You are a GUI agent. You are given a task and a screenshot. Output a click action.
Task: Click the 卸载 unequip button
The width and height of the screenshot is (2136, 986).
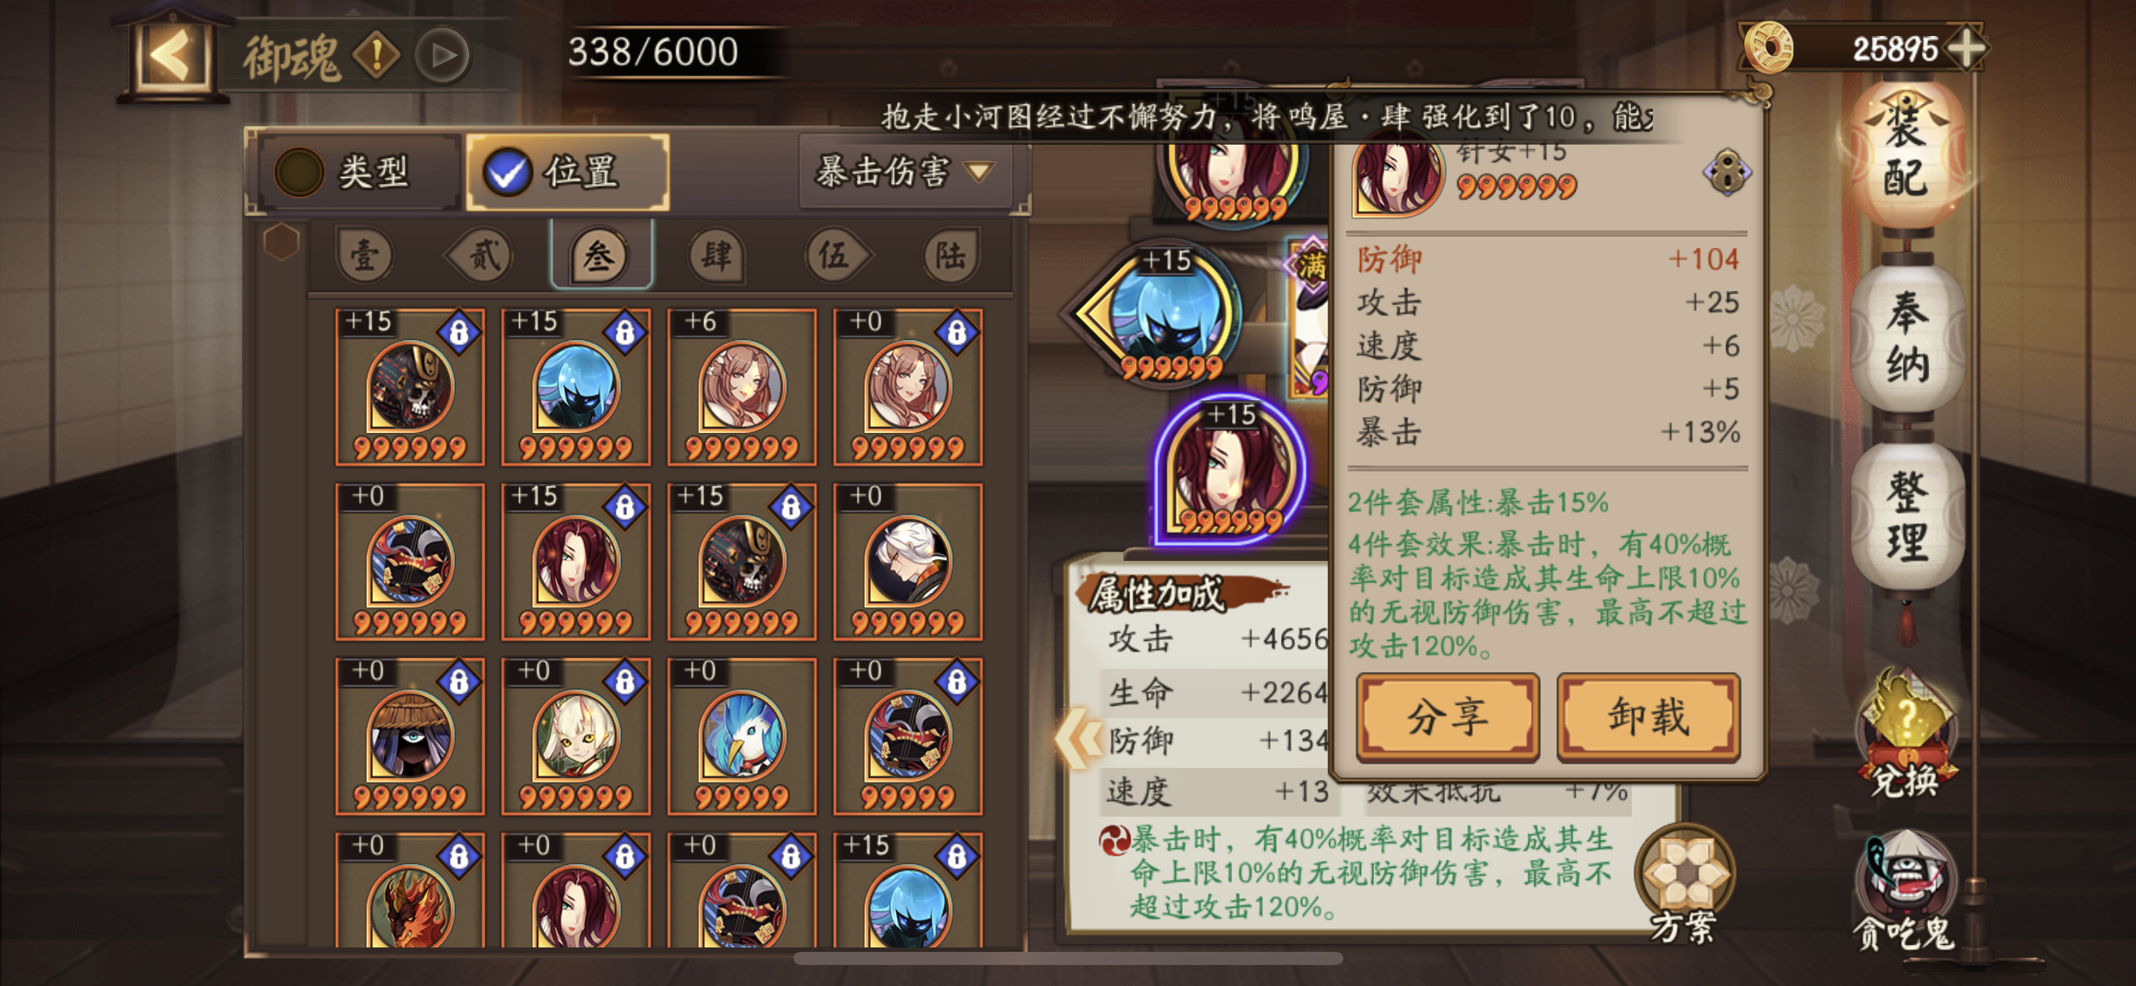(1648, 717)
